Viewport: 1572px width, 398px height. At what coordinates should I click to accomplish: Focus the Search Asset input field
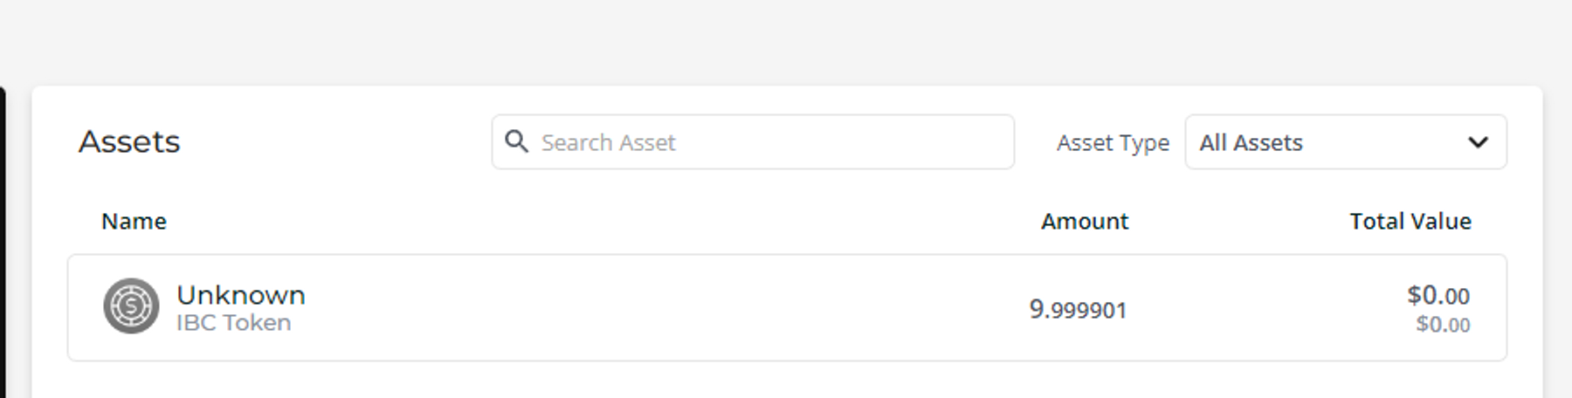click(753, 141)
